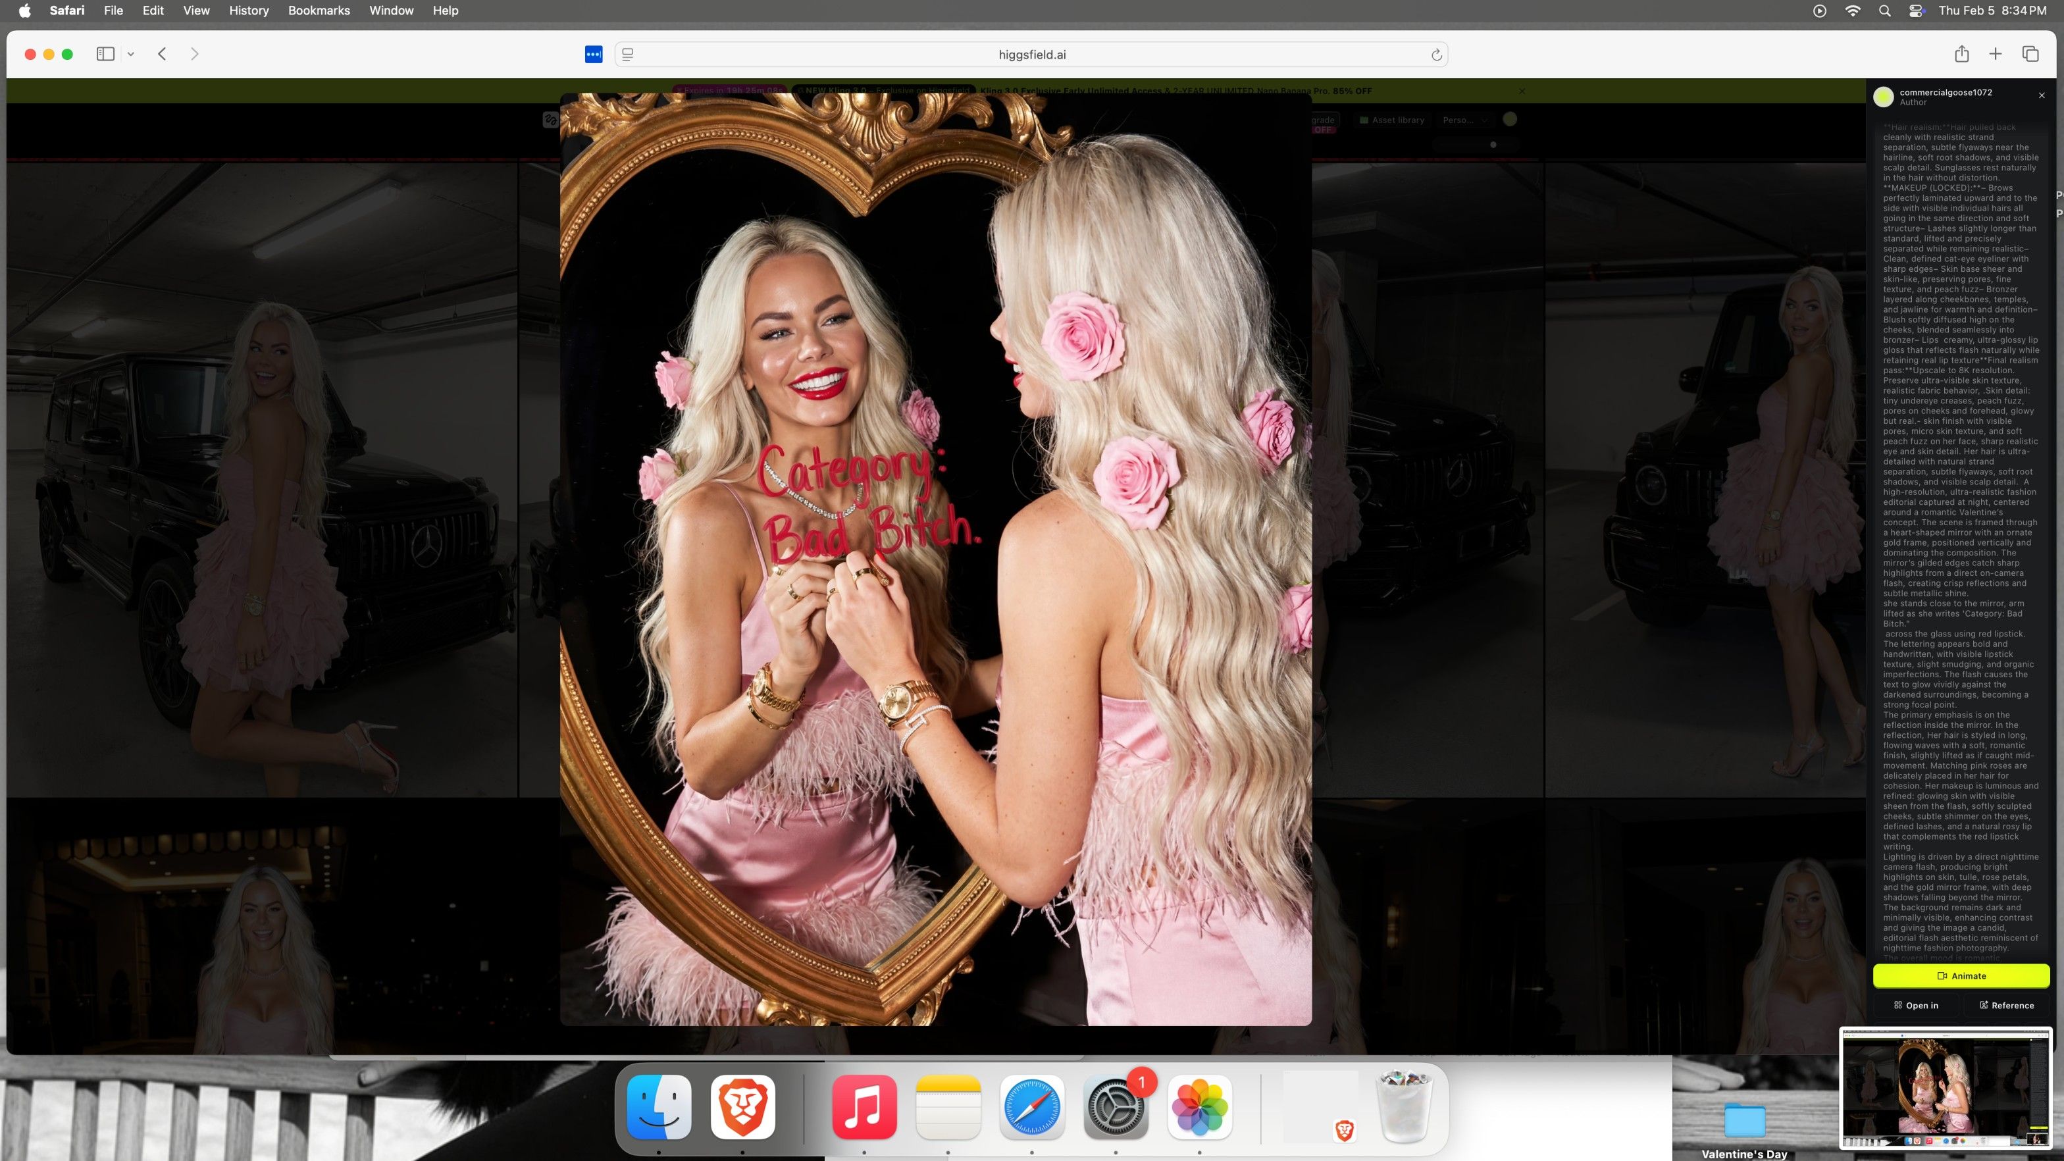Use image as Reference
This screenshot has height=1161, width=2064.
(2006, 1005)
